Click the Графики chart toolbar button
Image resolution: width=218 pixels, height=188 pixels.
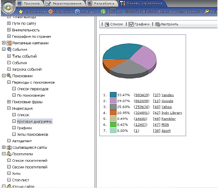coord(139,24)
